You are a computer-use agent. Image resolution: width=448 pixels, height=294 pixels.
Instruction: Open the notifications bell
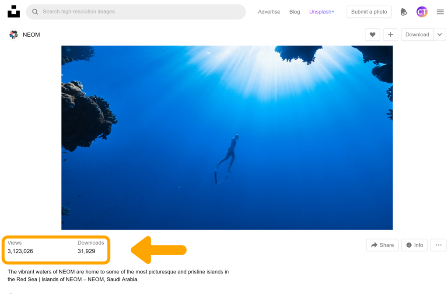pos(403,12)
